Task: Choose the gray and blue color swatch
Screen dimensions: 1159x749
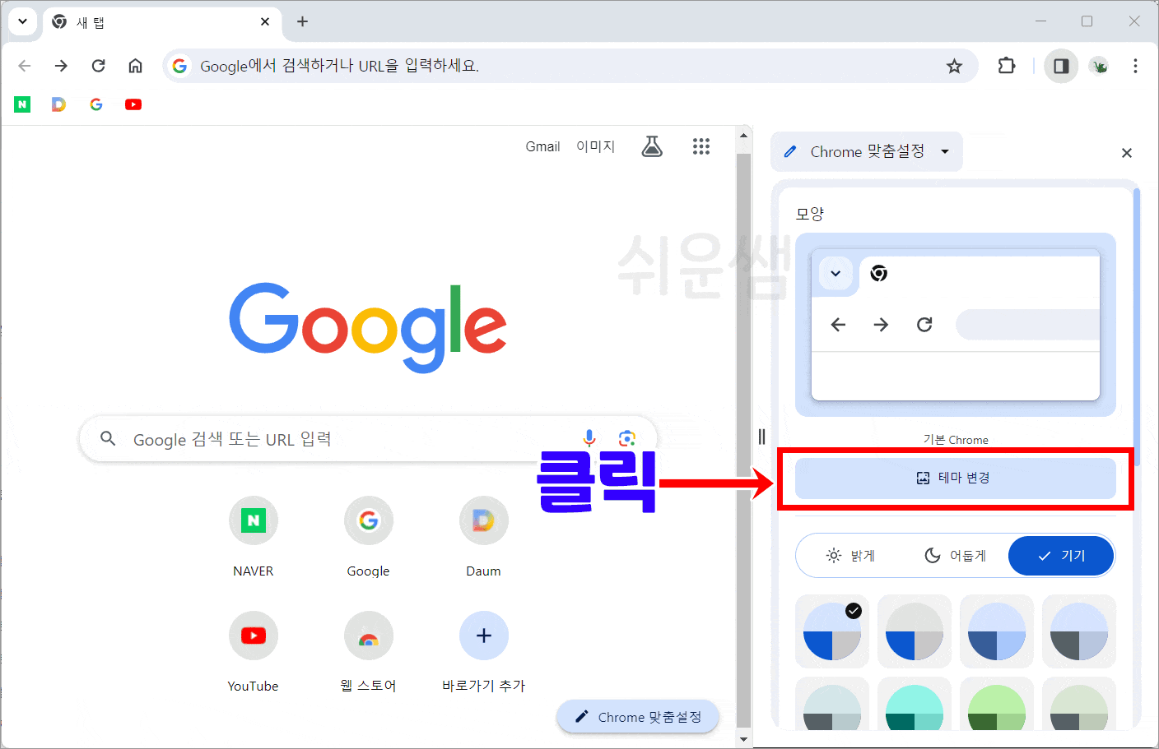Action: pos(915,631)
